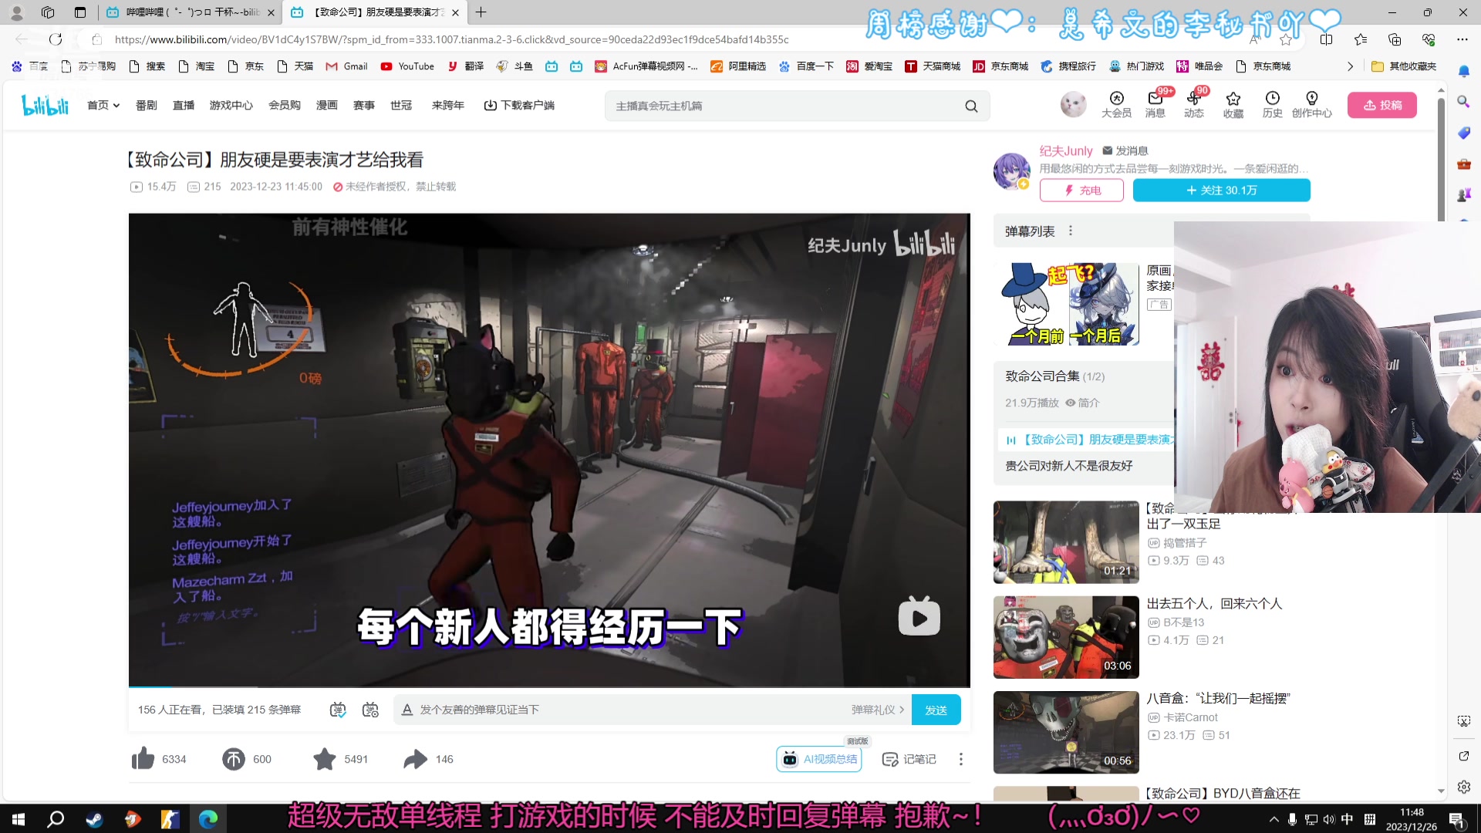Open the 消息 messages icon
The image size is (1481, 833).
pos(1155,105)
